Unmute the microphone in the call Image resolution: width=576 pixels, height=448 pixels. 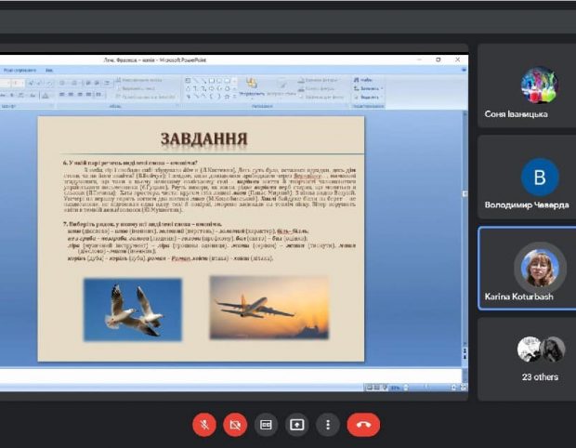tap(204, 425)
